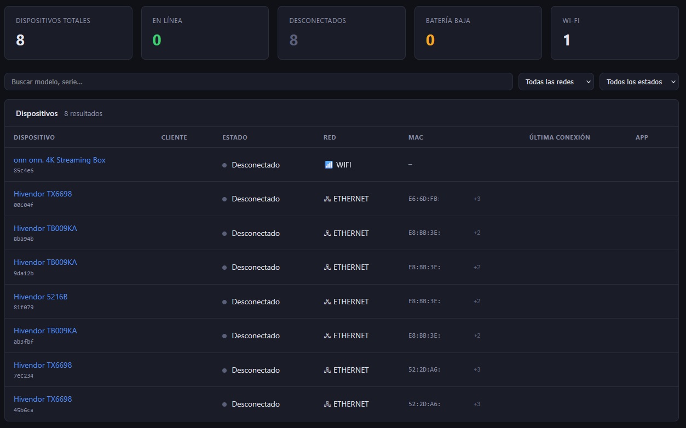The width and height of the screenshot is (686, 428).
Task: Click the Ethernet icon in row 45b6ca
Action: tap(327, 404)
